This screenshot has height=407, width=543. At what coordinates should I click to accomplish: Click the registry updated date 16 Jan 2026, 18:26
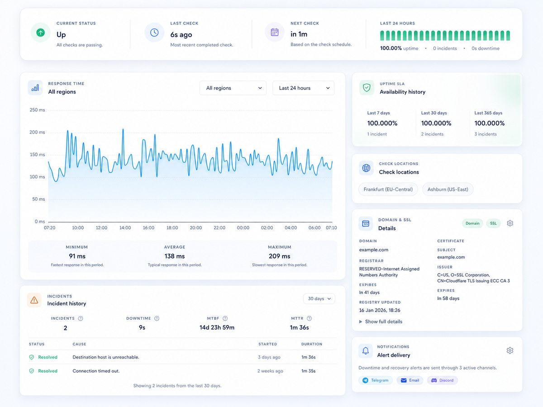(x=380, y=310)
